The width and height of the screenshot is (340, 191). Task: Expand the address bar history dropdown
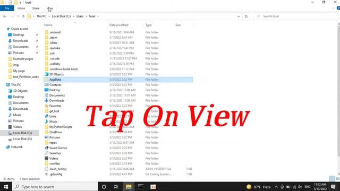[239, 16]
